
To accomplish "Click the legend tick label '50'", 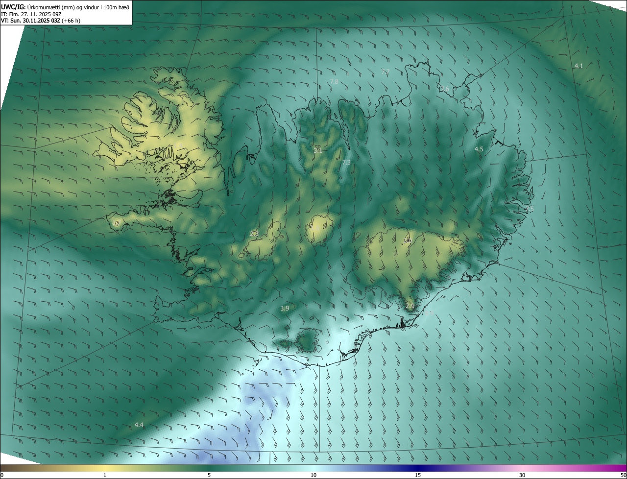I will pyautogui.click(x=623, y=475).
